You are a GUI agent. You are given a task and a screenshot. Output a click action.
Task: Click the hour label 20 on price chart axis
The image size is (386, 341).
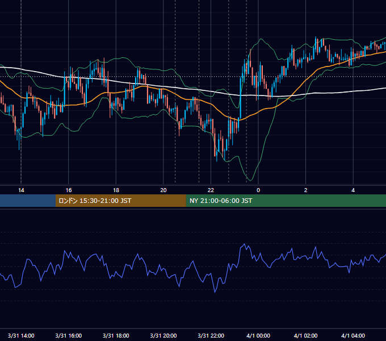click(x=163, y=190)
